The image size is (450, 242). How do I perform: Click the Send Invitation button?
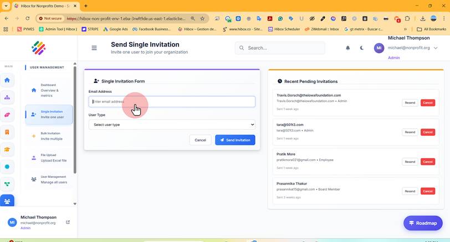click(235, 140)
